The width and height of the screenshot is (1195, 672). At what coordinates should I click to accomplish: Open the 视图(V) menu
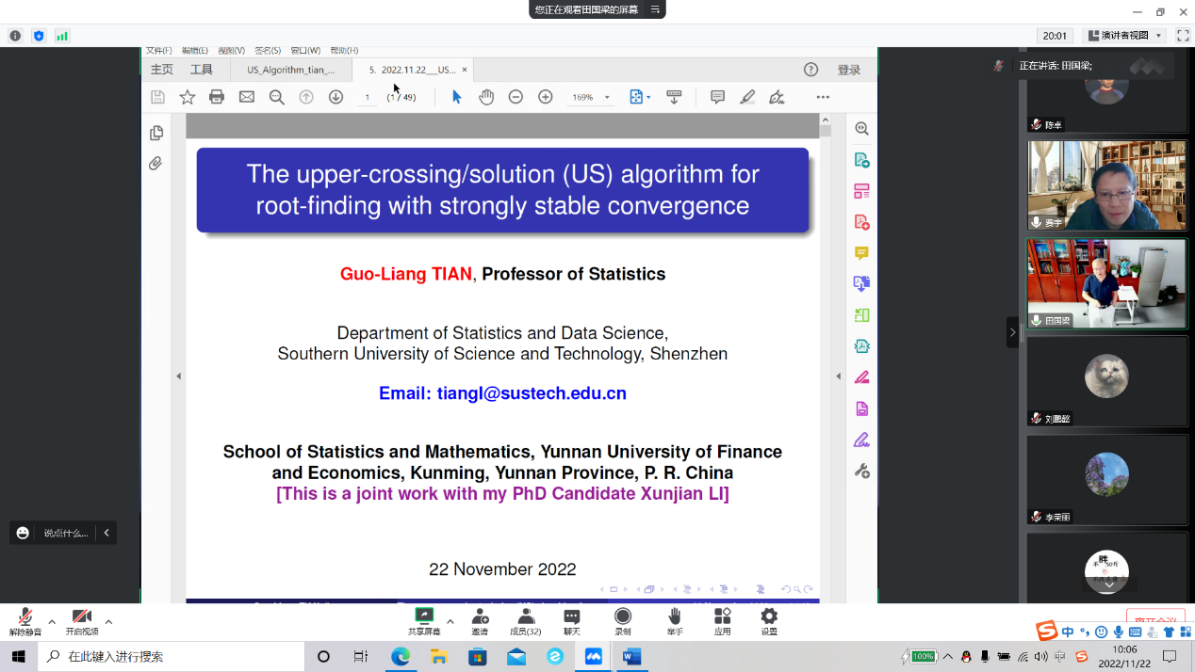tap(232, 51)
